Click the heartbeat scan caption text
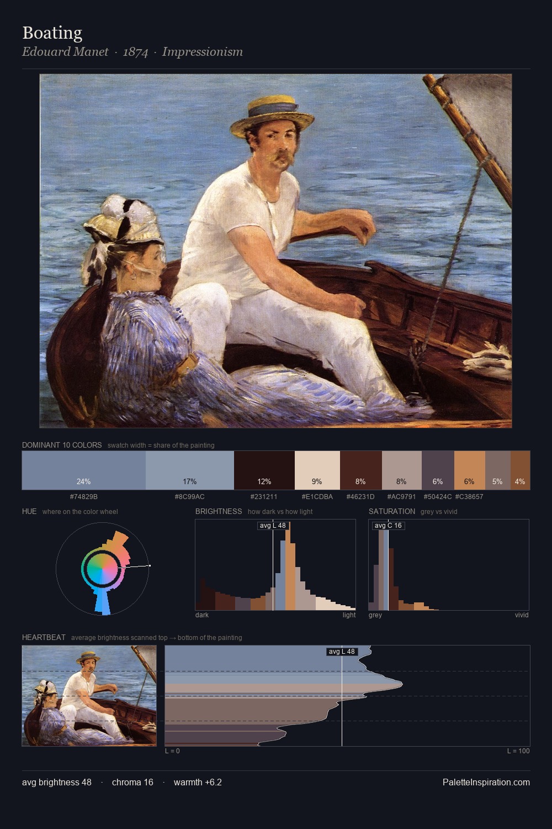The height and width of the screenshot is (829, 552). (x=157, y=638)
